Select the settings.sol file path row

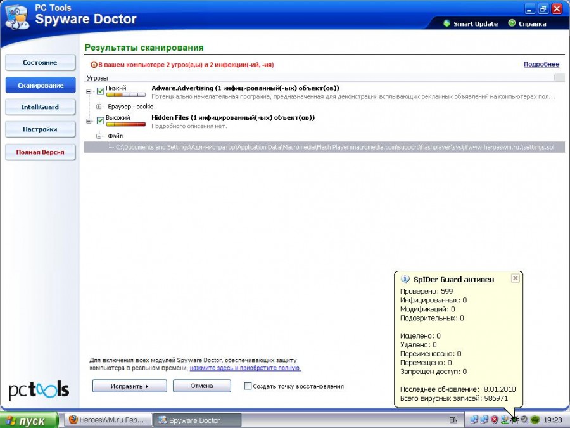click(324, 147)
